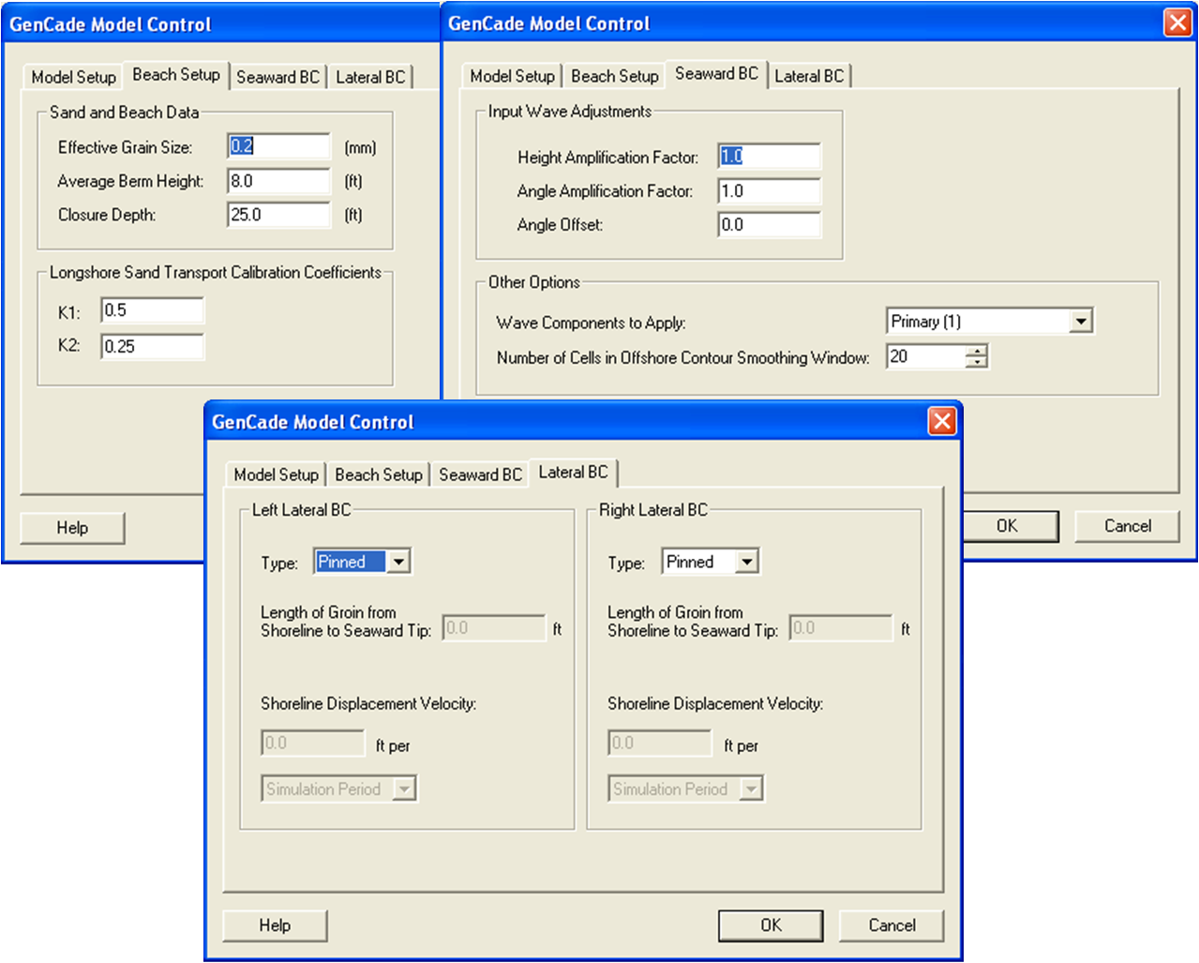The image size is (1199, 963).
Task: Click left Shoreline Displacement Velocity field
Action: 313,744
